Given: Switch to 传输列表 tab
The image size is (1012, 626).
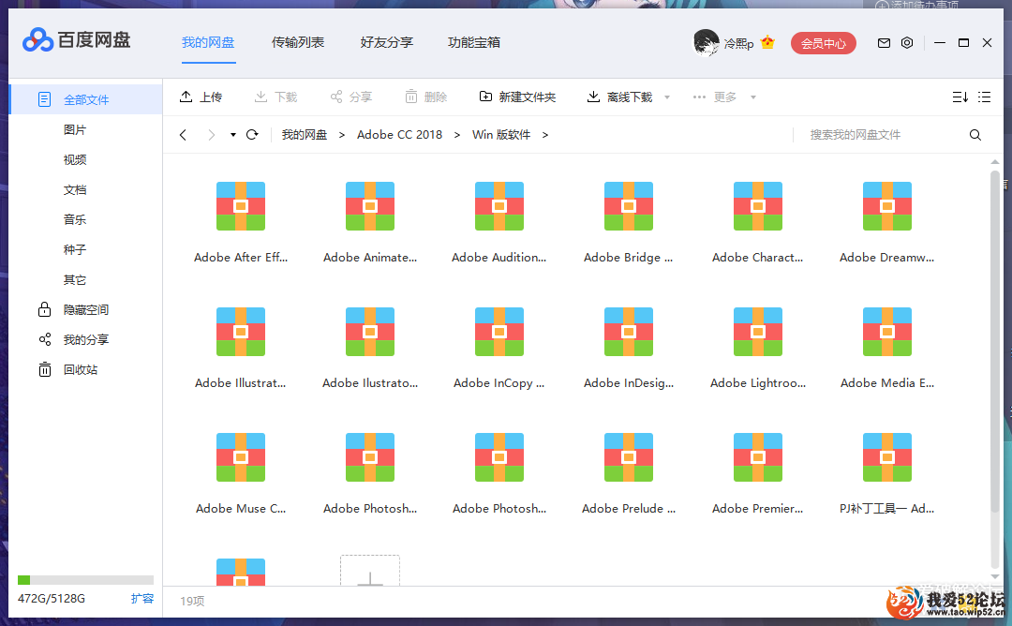Looking at the screenshot, I should [298, 42].
